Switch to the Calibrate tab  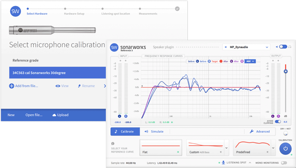(x=125, y=131)
